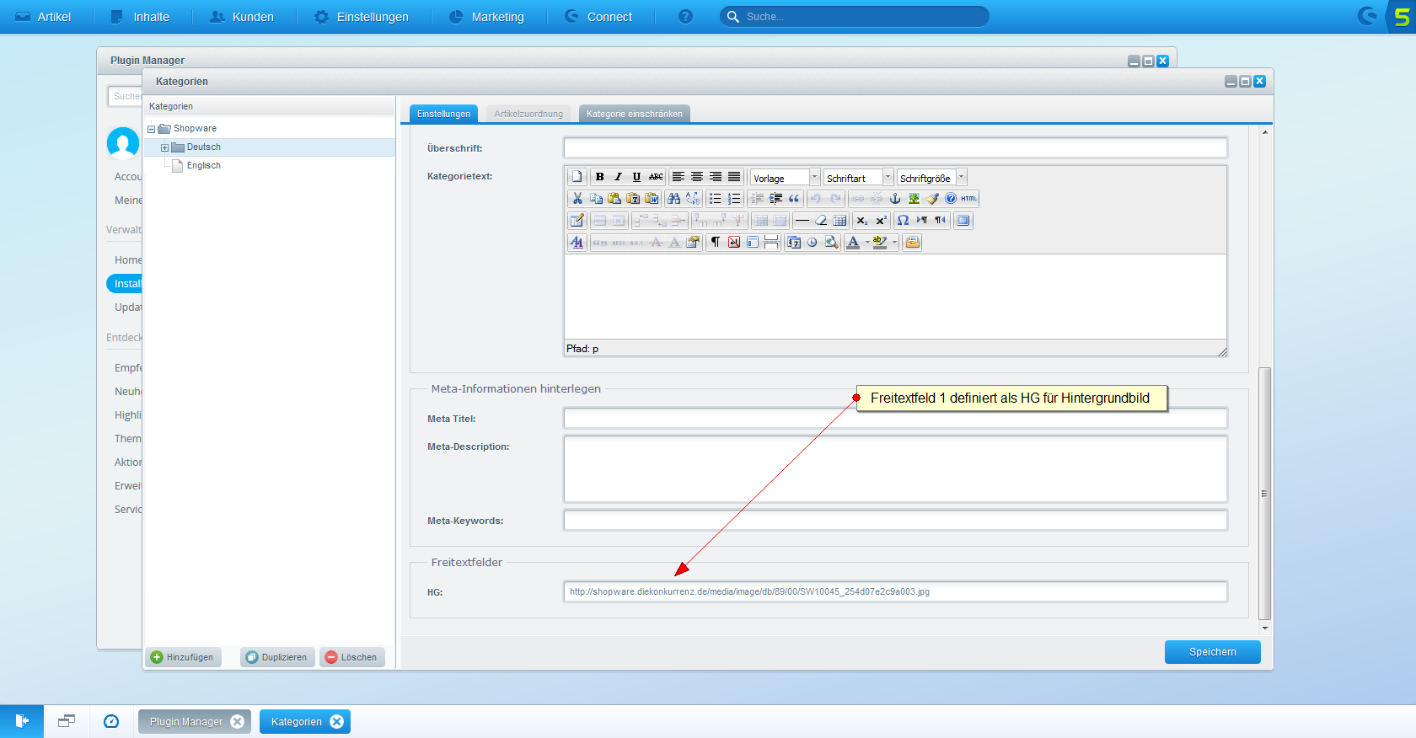The width and height of the screenshot is (1416, 738).
Task: Insert a numbered list
Action: pos(734,199)
